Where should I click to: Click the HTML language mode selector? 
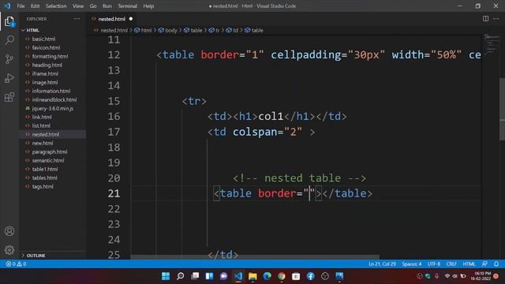(x=469, y=264)
